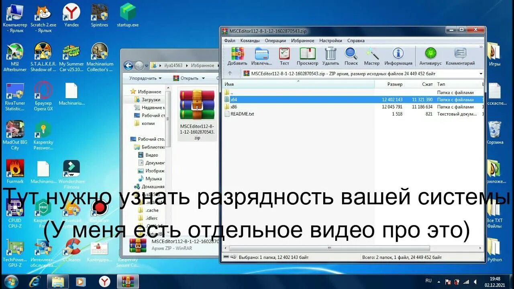The image size is (514, 289).
Task: Sort archive list by Имя column
Action: click(298, 84)
